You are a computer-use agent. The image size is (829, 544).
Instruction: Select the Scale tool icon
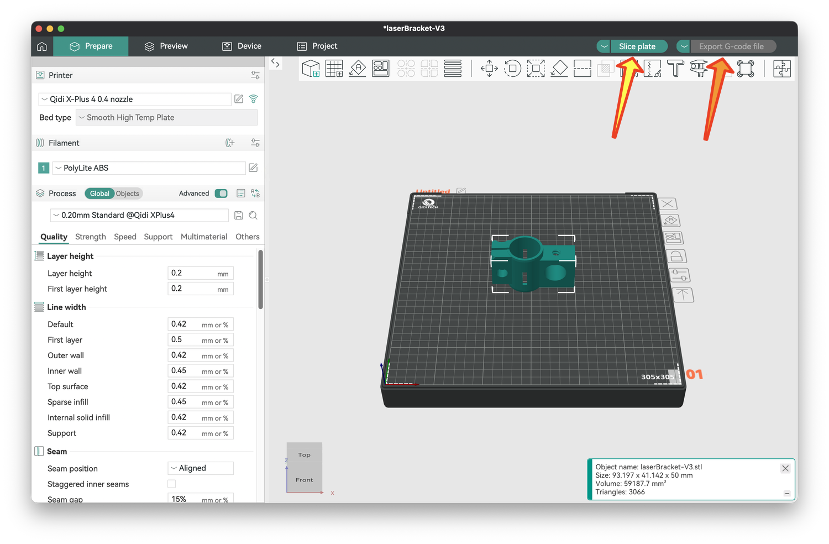(x=536, y=69)
